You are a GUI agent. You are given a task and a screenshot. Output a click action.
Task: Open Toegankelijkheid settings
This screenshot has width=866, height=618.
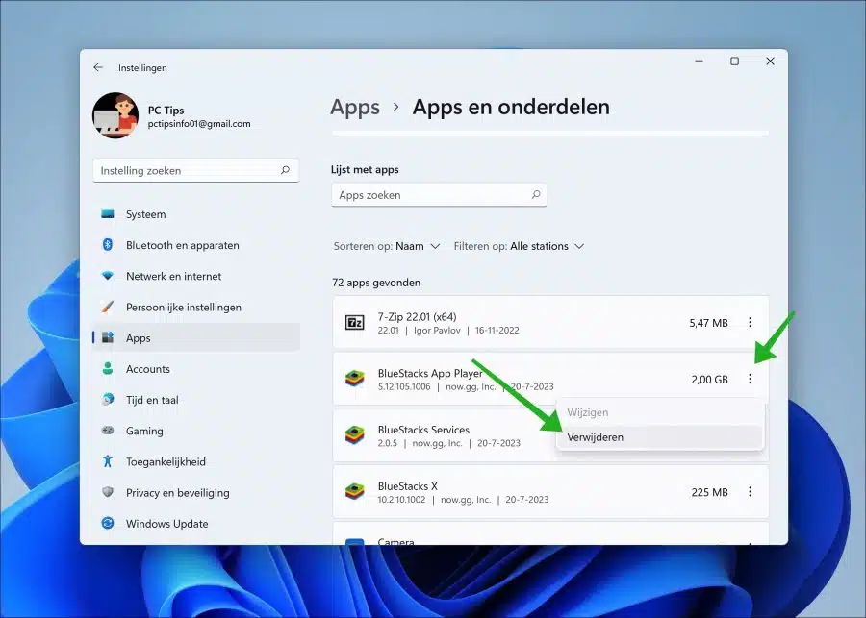(196, 461)
